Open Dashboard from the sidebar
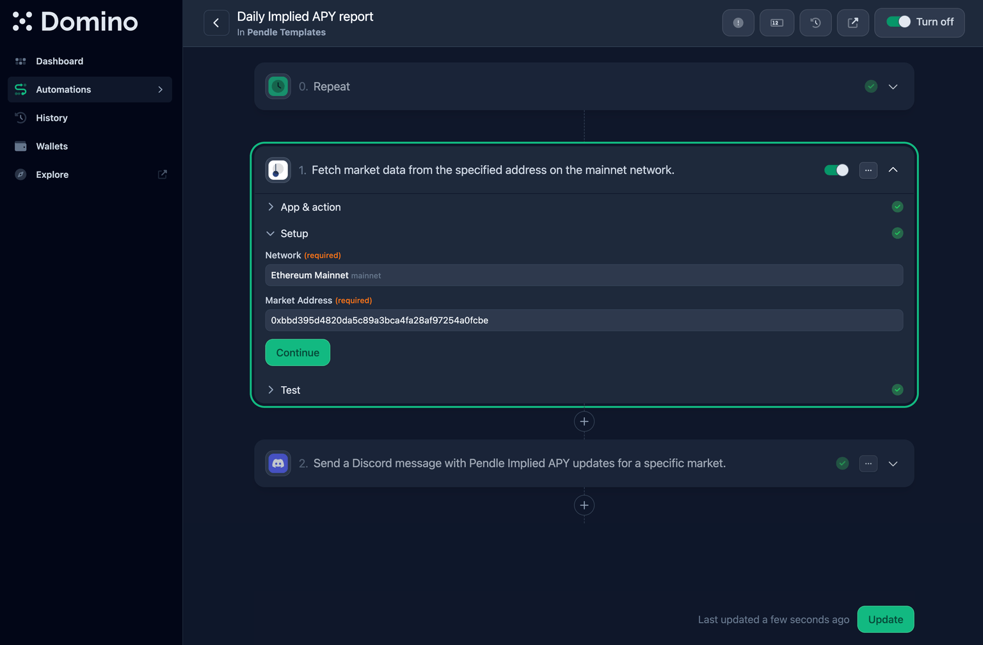The height and width of the screenshot is (645, 983). [60, 61]
